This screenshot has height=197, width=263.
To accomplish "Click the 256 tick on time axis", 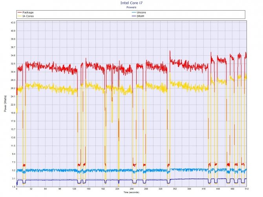I will click(x=131, y=189).
